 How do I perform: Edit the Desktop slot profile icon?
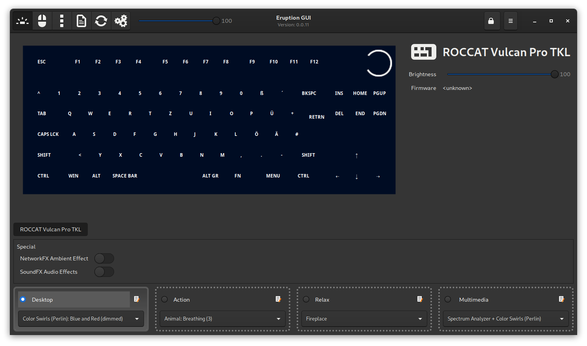[137, 299]
